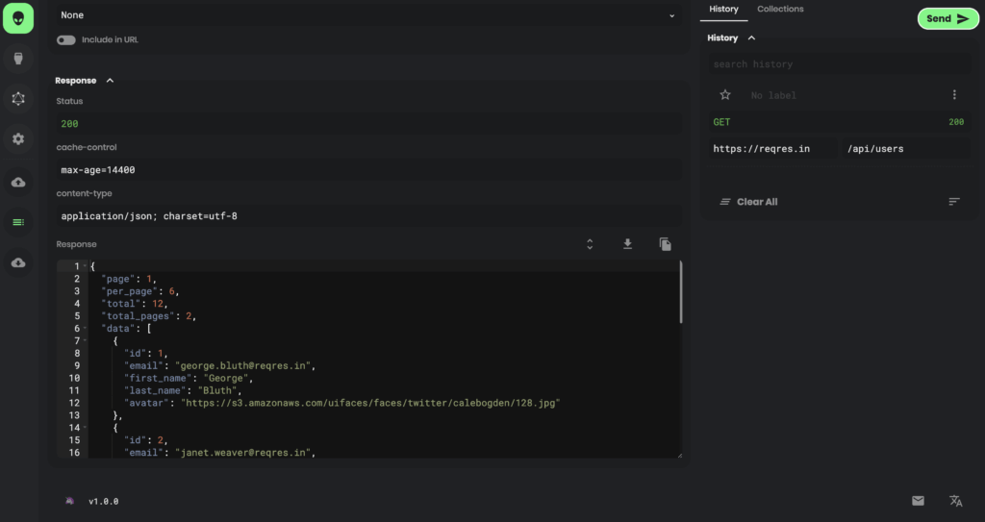This screenshot has width=985, height=522.
Task: Click the GET method label in history
Action: click(721, 122)
